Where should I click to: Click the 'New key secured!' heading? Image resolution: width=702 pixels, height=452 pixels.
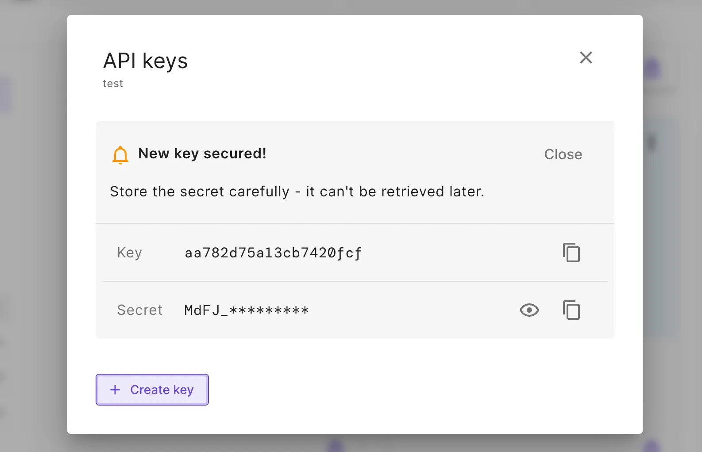(202, 153)
